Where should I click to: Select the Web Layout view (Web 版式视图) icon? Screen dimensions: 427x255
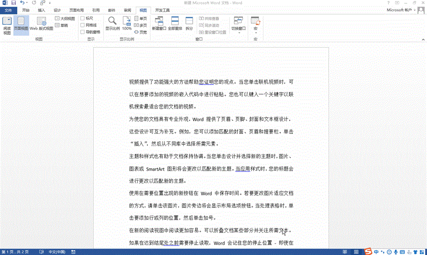click(42, 25)
